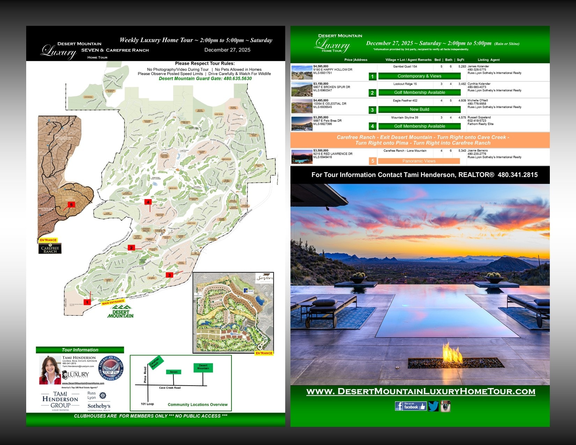Open the Red Lawrence Dr listing thumbnail

[302, 157]
